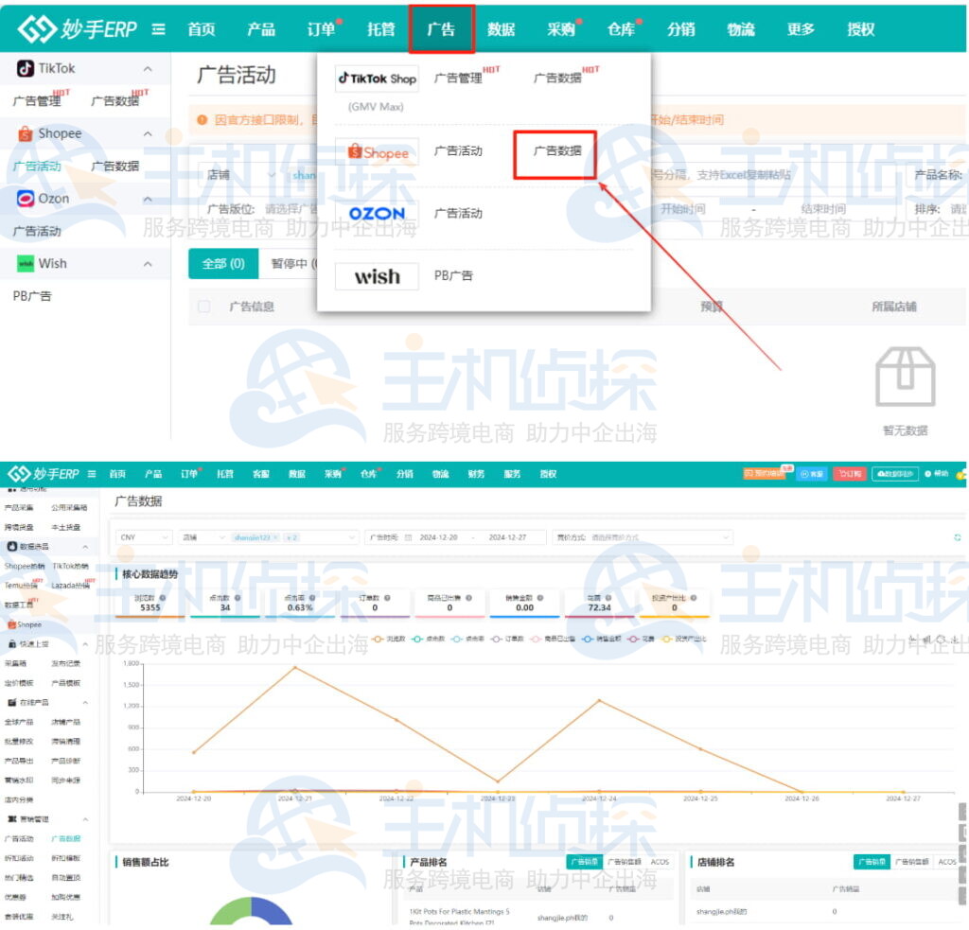Switch to the 全部 (0) tab

coord(222,264)
